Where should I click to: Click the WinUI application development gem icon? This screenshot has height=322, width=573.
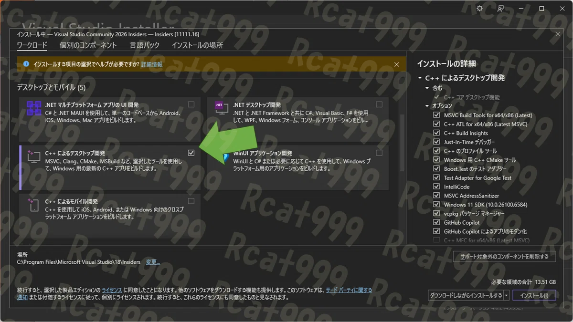pos(226,158)
